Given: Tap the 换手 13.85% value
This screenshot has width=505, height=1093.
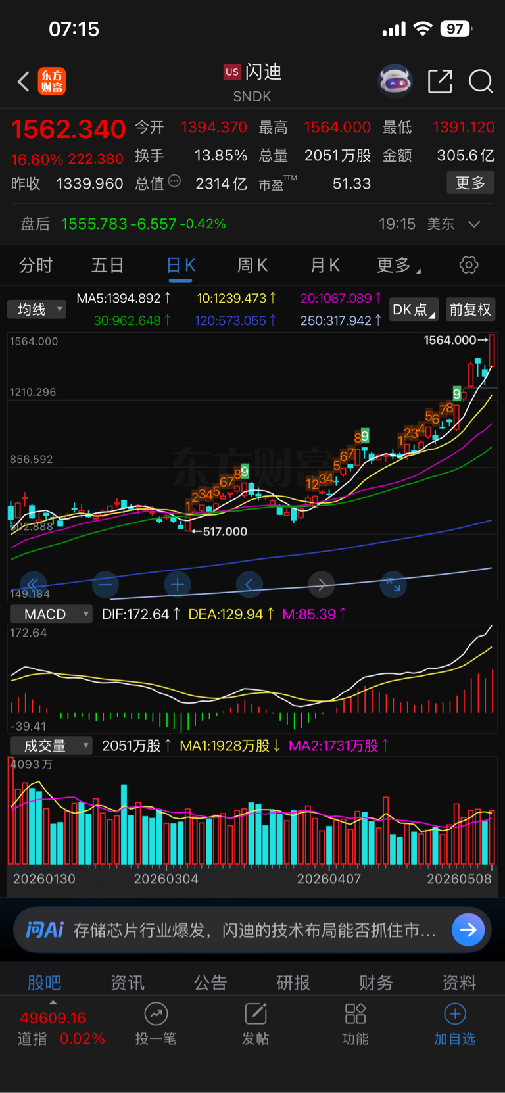Looking at the screenshot, I should [x=191, y=155].
